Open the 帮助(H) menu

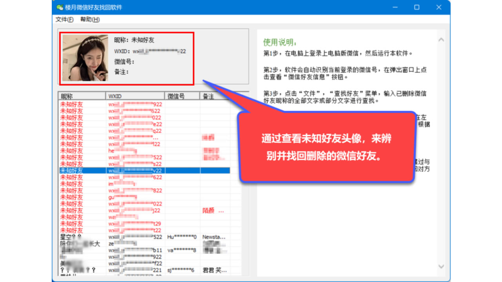pyautogui.click(x=90, y=20)
